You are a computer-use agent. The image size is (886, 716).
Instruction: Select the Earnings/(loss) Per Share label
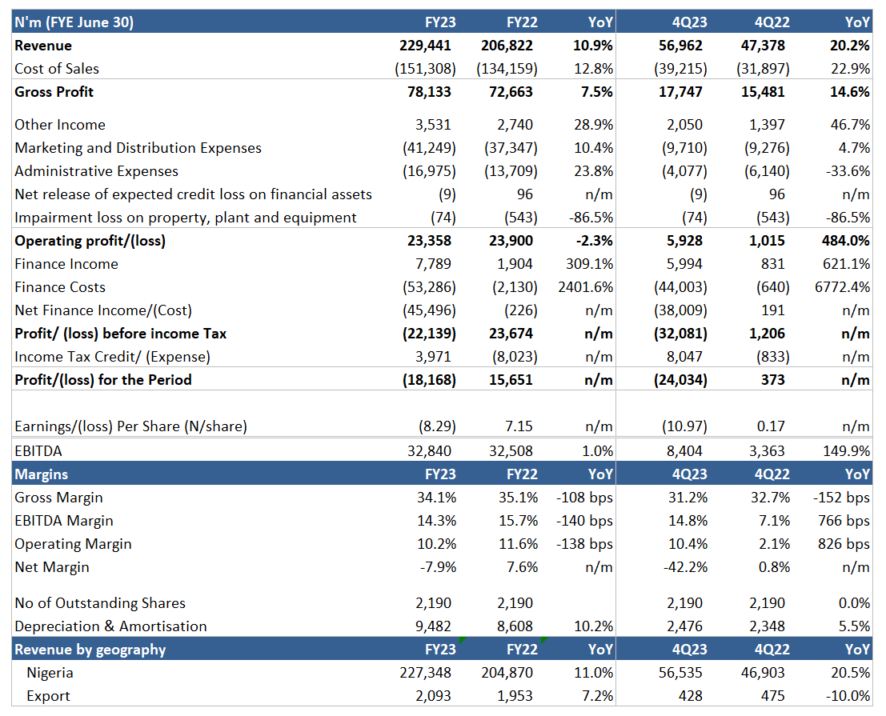130,426
